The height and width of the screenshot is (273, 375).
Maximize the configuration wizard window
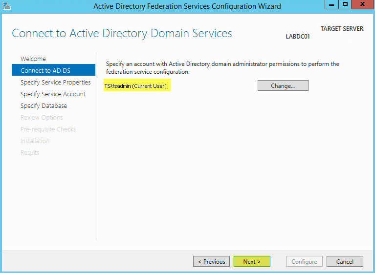click(345, 4)
